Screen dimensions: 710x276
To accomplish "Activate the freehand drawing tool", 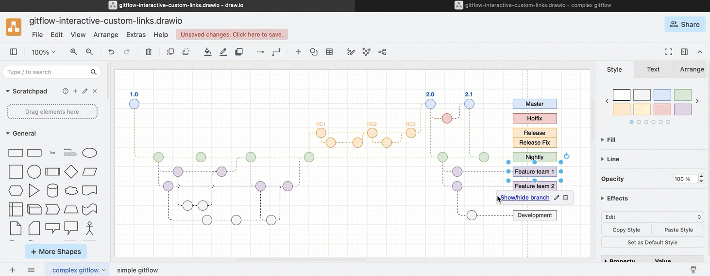I will 351,52.
